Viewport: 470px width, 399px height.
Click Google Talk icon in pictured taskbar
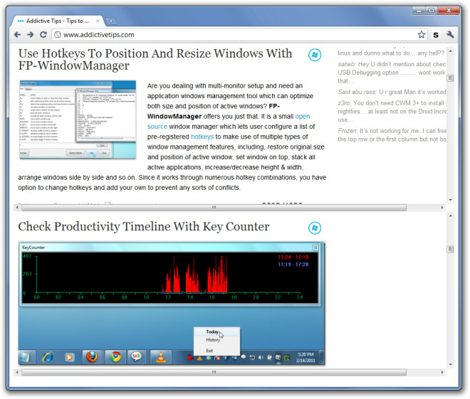coord(137,356)
